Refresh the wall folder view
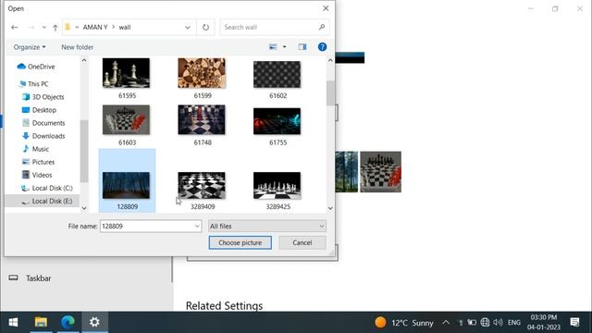The image size is (592, 333). click(205, 27)
